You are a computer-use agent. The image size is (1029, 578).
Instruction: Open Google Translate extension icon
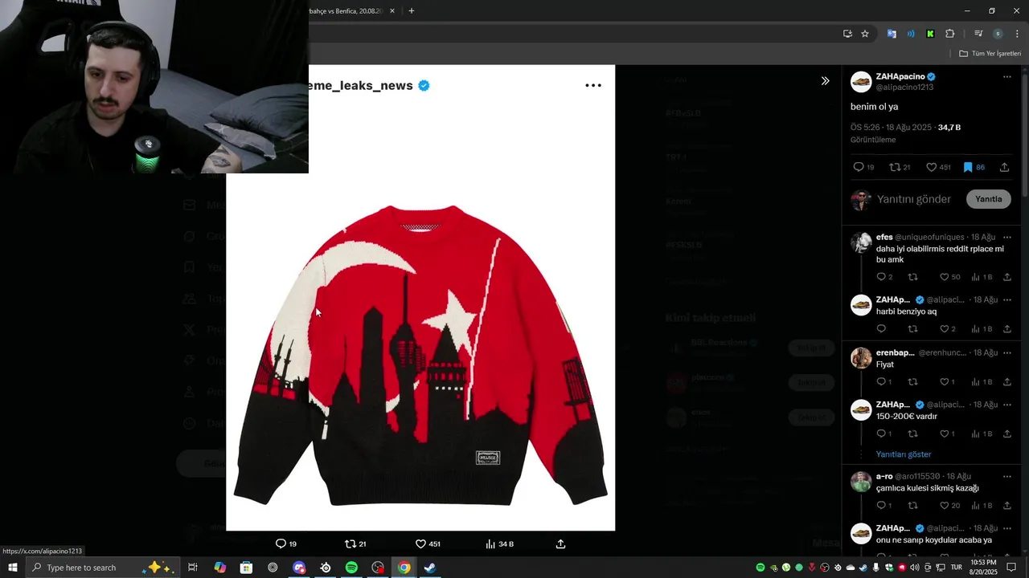[892, 34]
